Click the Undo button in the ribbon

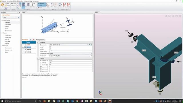[x=13, y=4]
